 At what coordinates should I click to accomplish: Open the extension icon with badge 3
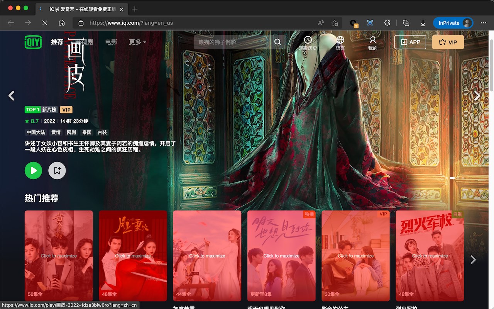pos(354,23)
